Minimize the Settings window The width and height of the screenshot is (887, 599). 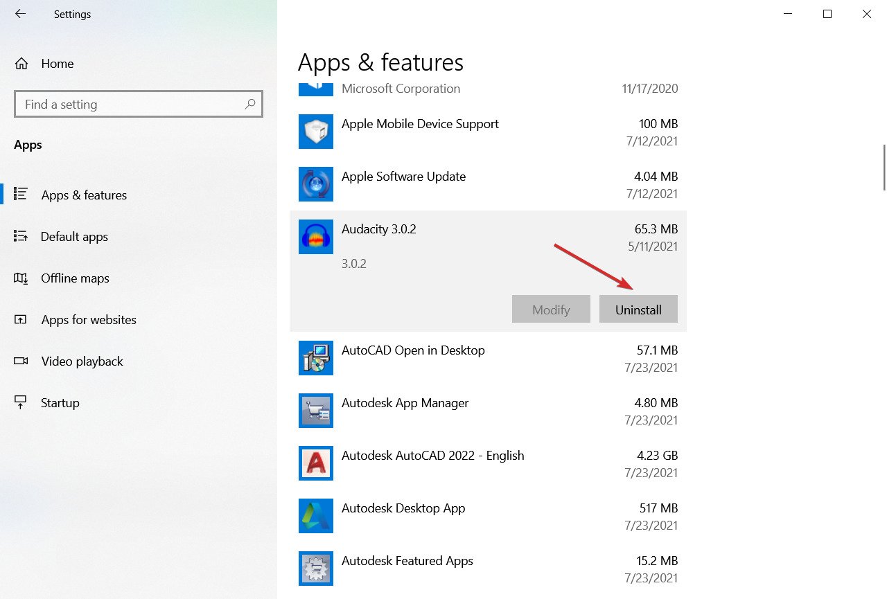point(787,14)
